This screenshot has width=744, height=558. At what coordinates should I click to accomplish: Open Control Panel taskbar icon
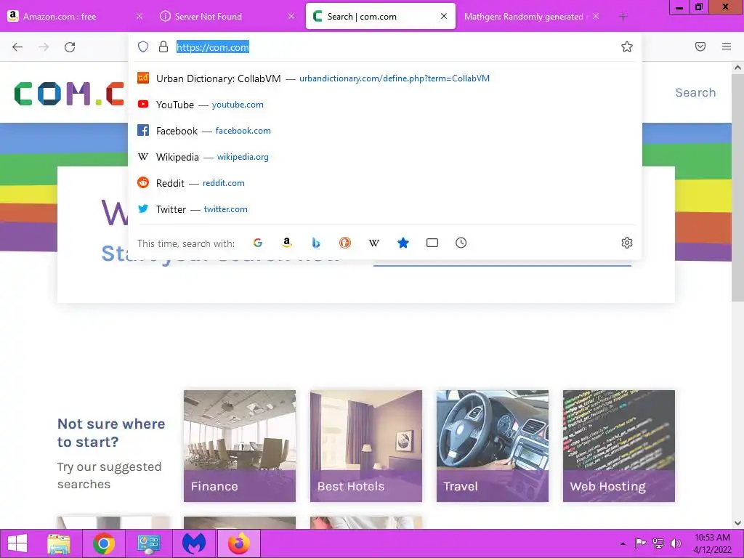click(x=148, y=543)
